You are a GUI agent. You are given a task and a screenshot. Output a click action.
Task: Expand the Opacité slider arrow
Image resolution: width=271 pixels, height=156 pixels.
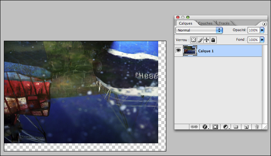[263, 30]
